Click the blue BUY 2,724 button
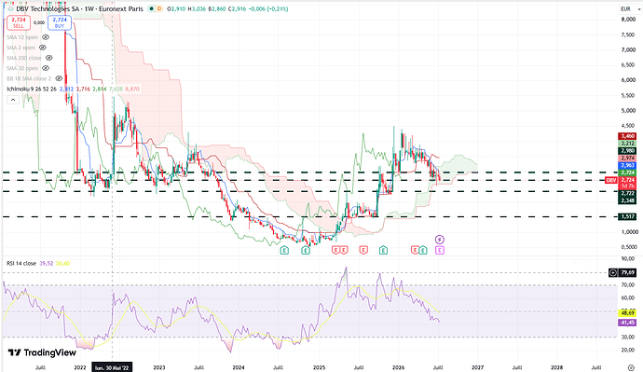 [x=60, y=22]
